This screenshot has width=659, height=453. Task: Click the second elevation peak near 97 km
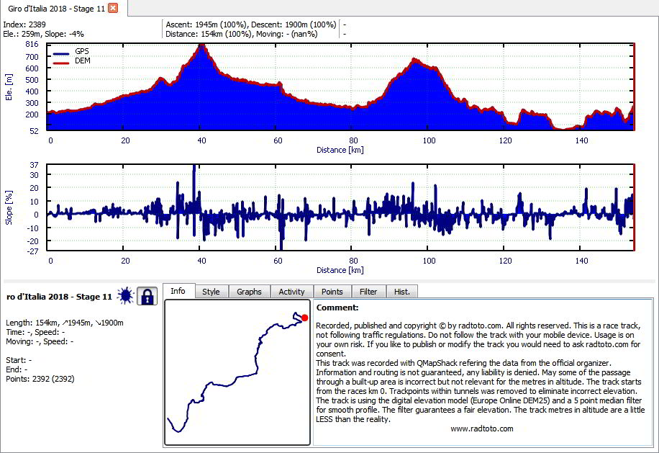(x=415, y=60)
